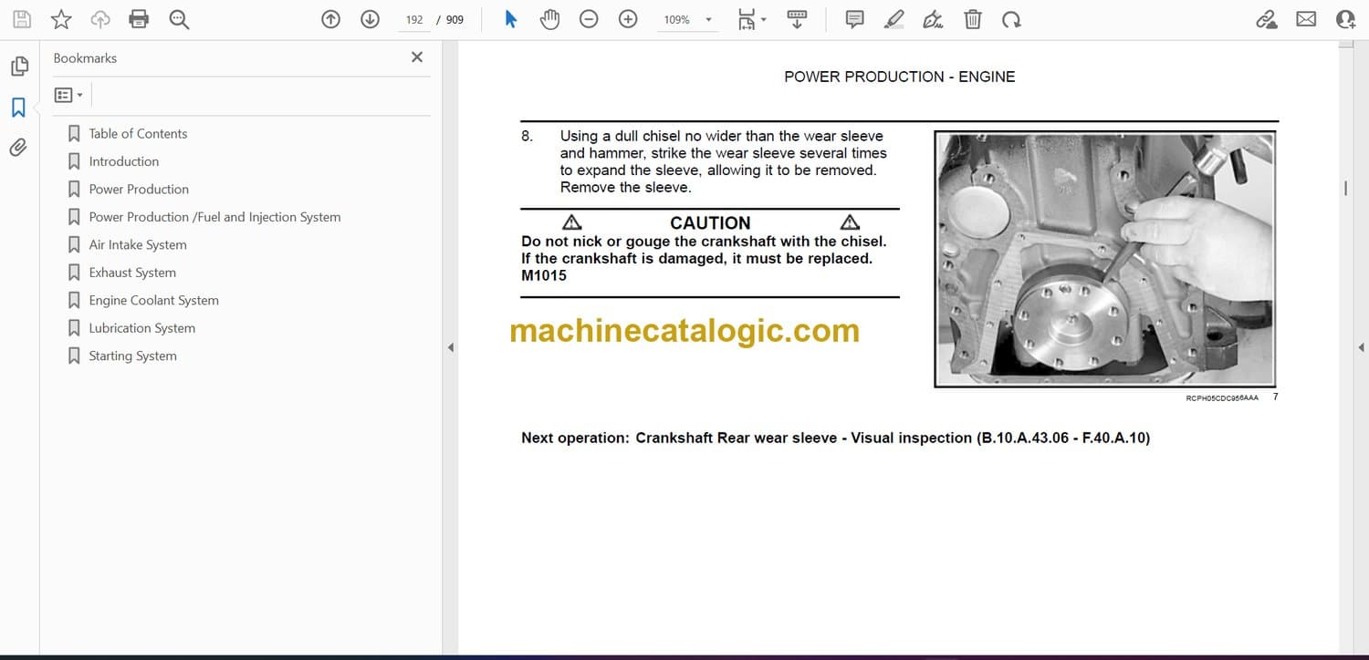The height and width of the screenshot is (660, 1369).
Task: Add a comment with sticky note tool
Action: click(x=854, y=19)
